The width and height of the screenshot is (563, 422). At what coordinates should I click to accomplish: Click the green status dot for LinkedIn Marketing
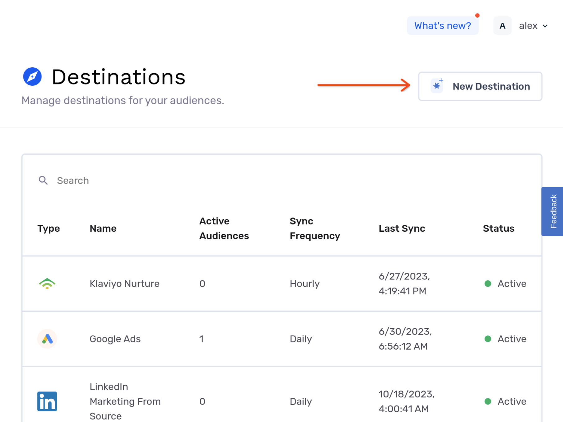click(488, 402)
